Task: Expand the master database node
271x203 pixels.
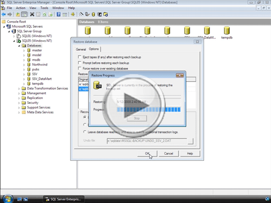Action: coord(24,50)
